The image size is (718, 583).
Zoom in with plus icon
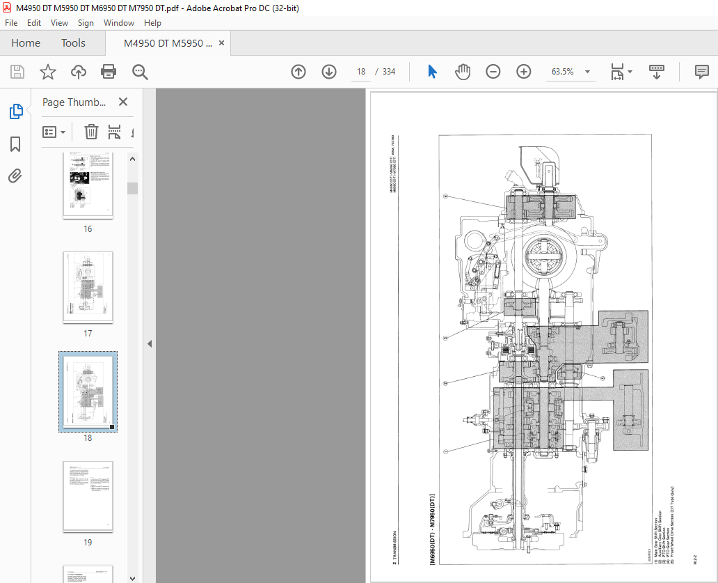(x=524, y=72)
